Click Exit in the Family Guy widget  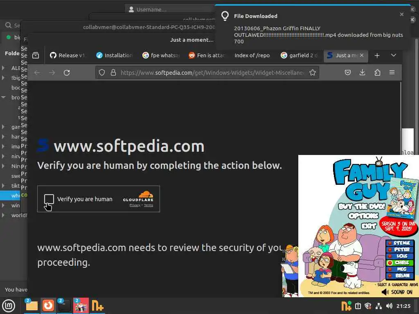pos(369,226)
